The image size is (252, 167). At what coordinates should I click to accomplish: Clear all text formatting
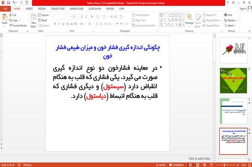click(x=92, y=17)
